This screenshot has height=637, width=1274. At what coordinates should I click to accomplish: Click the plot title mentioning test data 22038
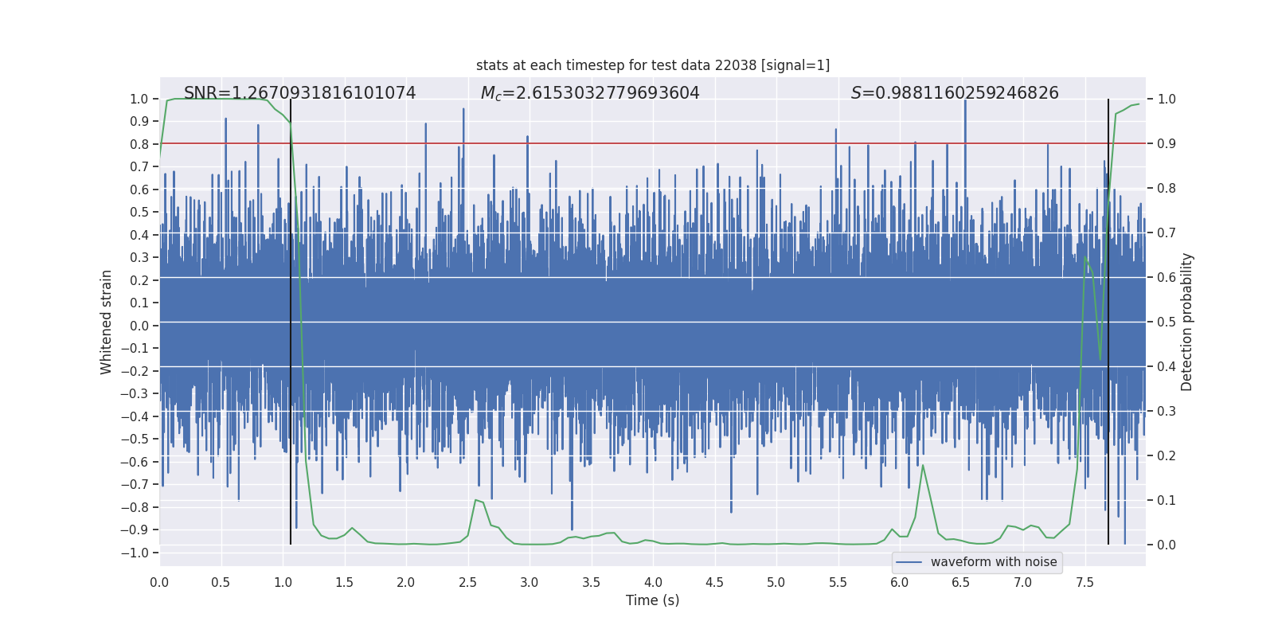[653, 65]
